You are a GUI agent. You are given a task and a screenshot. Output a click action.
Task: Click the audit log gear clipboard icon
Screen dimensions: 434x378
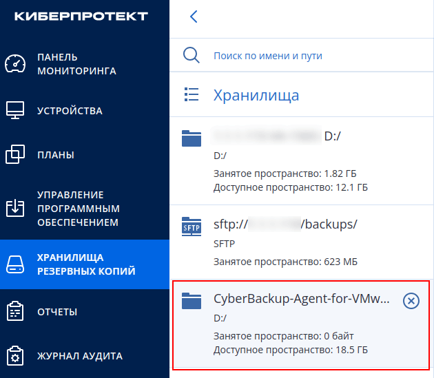(15, 355)
